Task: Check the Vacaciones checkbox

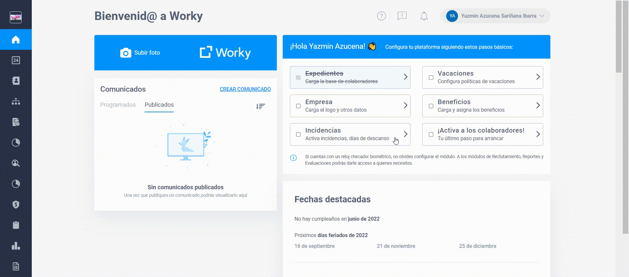Action: click(x=431, y=78)
